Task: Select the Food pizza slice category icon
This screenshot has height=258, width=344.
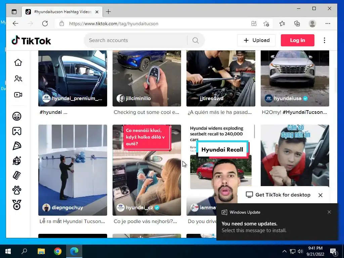Action: click(17, 146)
